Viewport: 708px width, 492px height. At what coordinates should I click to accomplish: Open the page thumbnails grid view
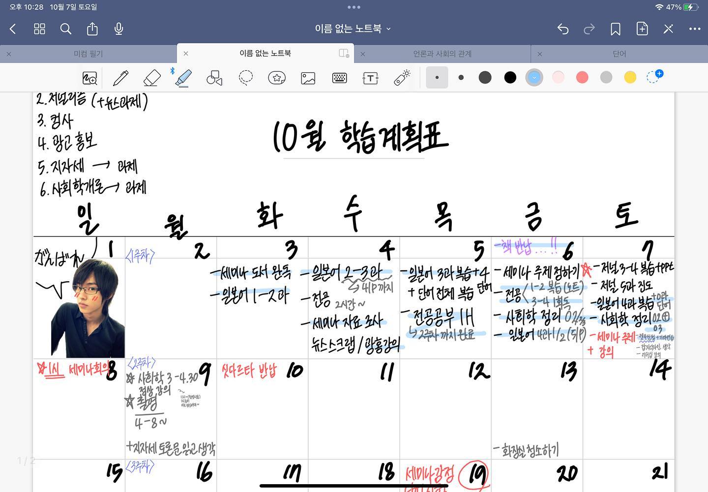[x=39, y=29]
